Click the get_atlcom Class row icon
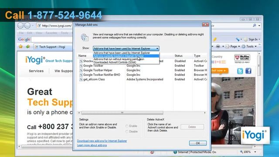Screen dimensions: 279x157 point(81,79)
